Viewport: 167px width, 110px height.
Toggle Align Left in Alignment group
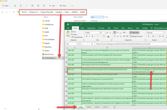tap(115, 36)
